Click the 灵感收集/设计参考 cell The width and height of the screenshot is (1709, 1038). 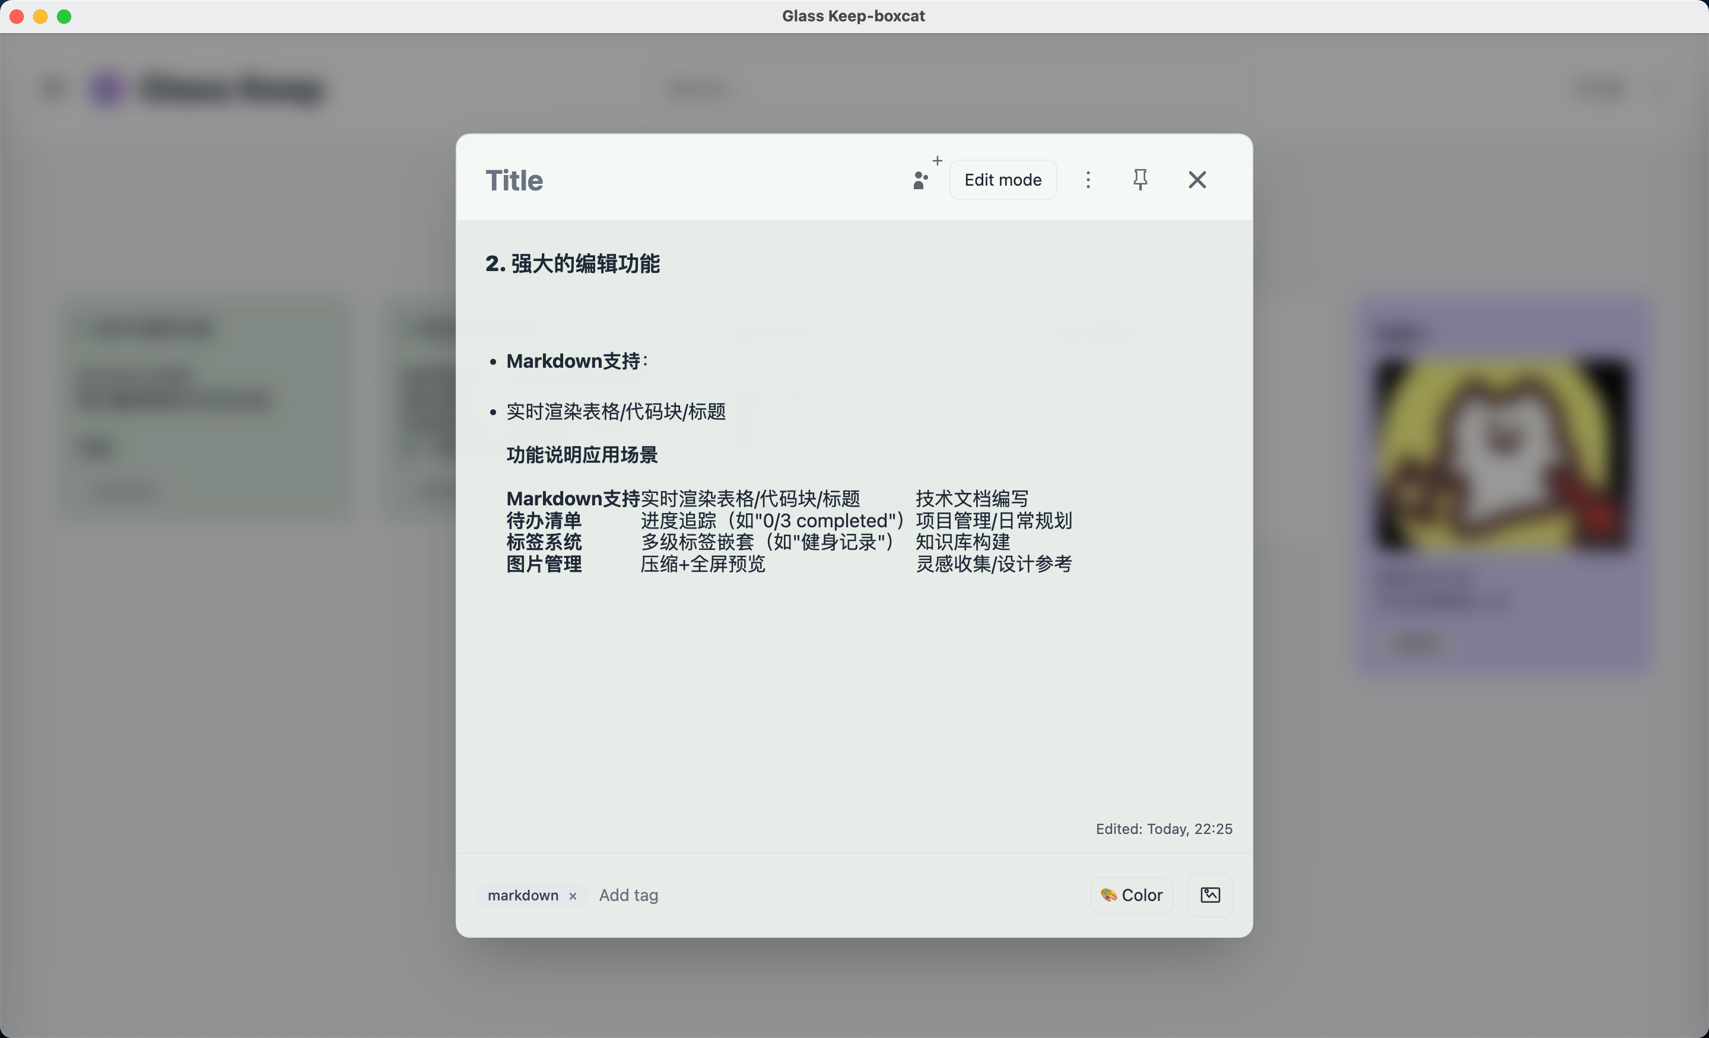pos(993,565)
